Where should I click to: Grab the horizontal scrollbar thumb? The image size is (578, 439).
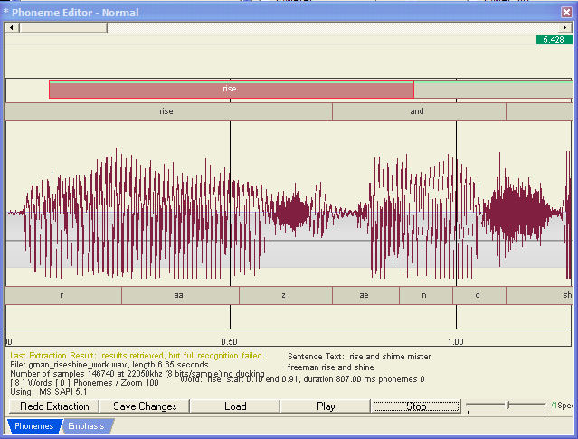coord(63,28)
